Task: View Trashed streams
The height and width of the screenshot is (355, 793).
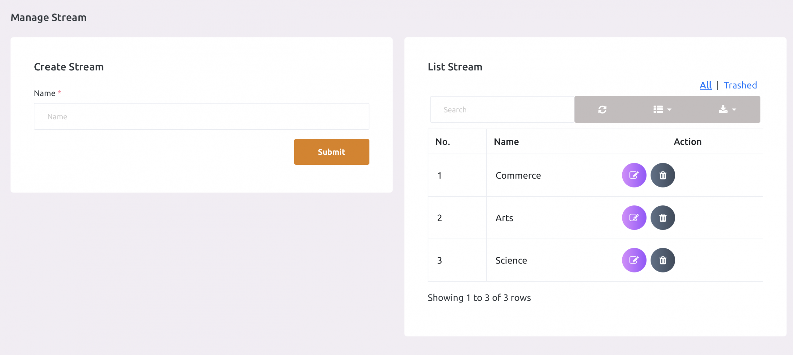Action: tap(740, 85)
